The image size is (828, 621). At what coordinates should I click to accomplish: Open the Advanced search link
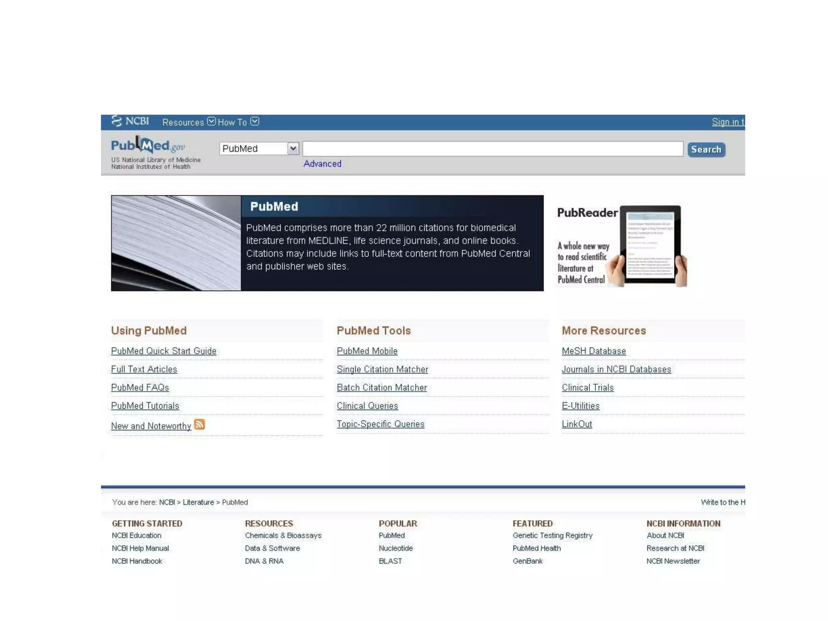coord(322,164)
